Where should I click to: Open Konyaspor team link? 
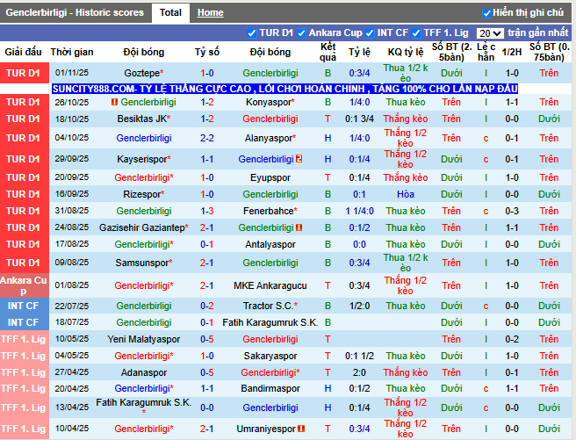(x=270, y=102)
